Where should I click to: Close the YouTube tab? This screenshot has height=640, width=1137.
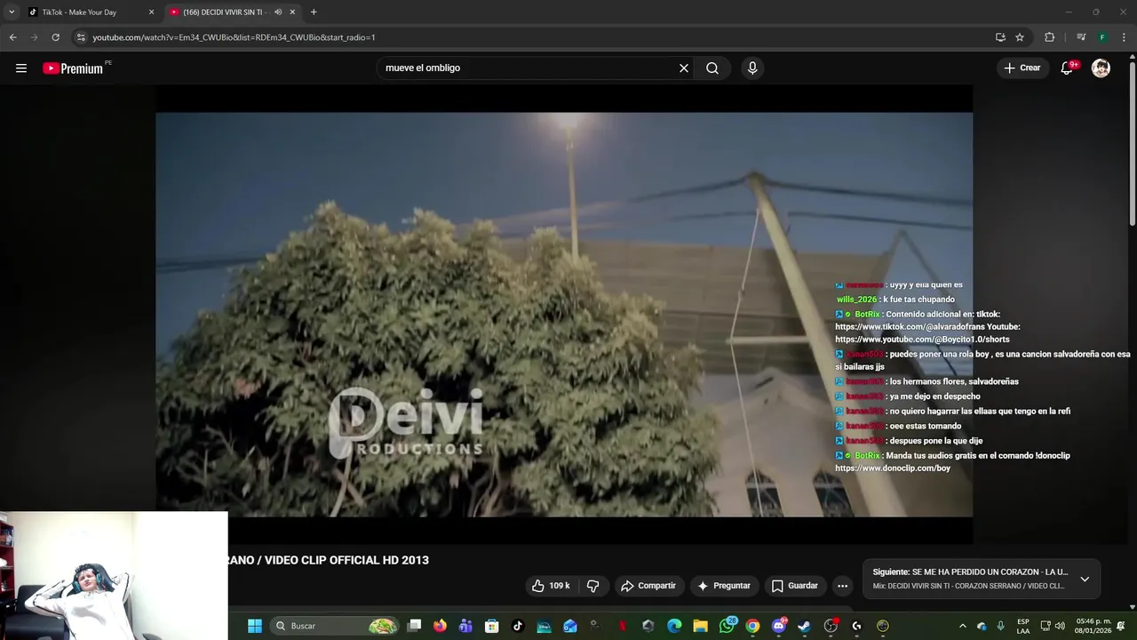point(292,12)
